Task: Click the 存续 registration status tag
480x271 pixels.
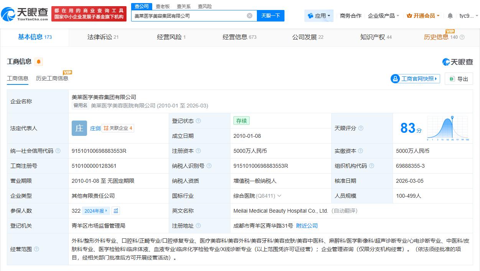Action: 241,121
